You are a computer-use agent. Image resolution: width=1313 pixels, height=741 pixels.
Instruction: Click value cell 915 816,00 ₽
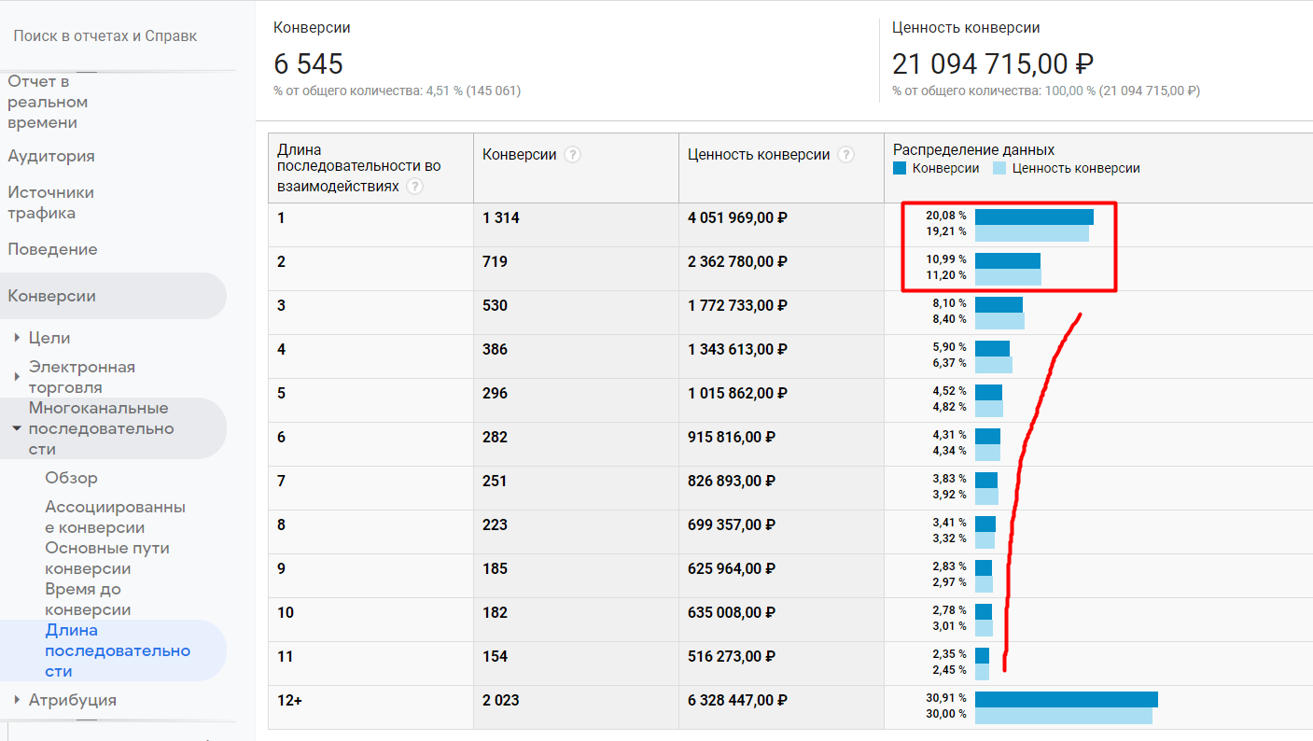click(732, 437)
